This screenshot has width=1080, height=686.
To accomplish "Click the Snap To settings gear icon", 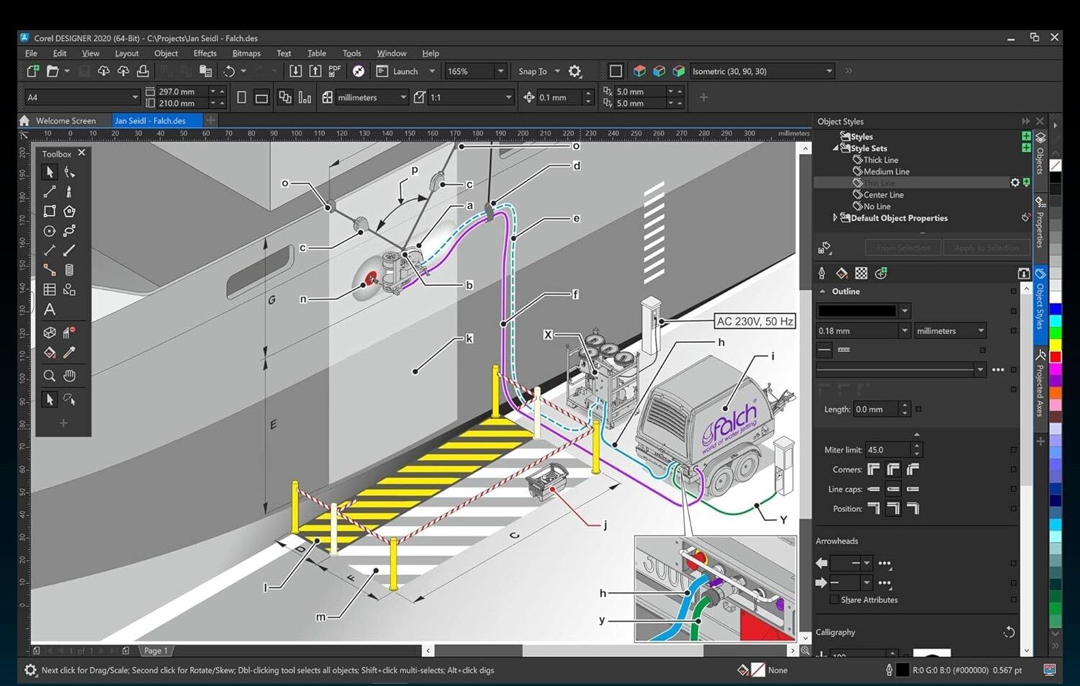I will (x=575, y=71).
